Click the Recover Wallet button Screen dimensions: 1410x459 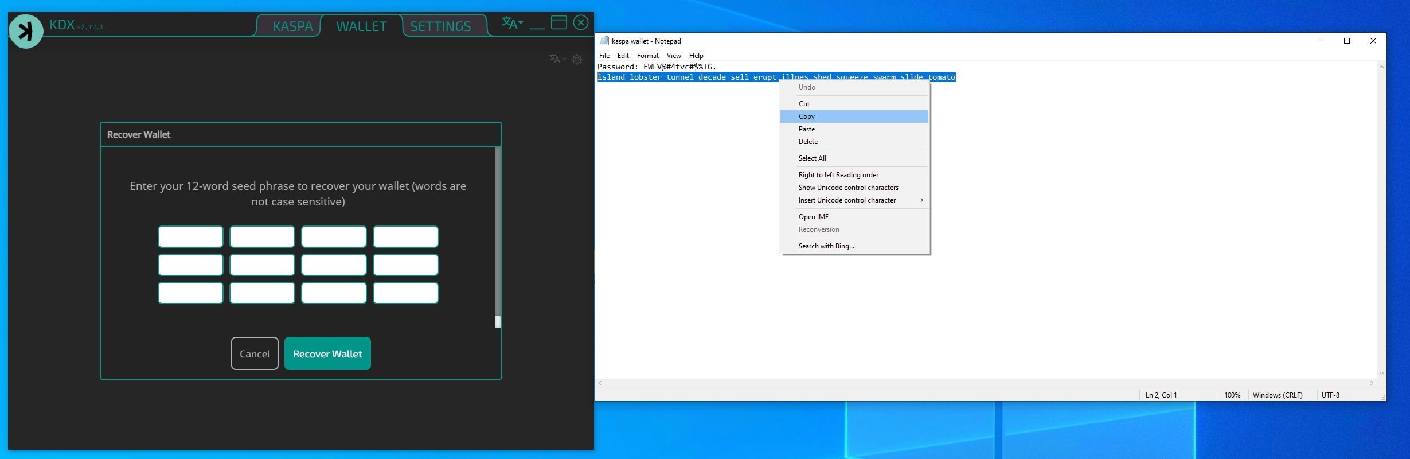tap(327, 353)
